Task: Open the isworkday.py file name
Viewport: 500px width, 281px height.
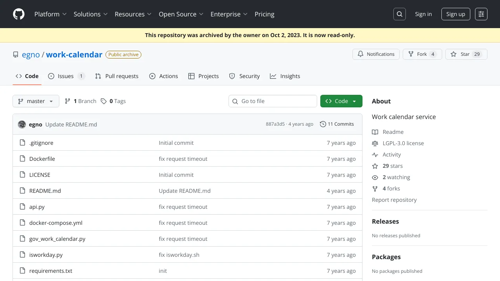Action: point(46,255)
